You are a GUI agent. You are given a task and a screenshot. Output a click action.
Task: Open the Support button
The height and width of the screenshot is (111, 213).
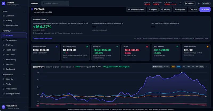(190, 3)
